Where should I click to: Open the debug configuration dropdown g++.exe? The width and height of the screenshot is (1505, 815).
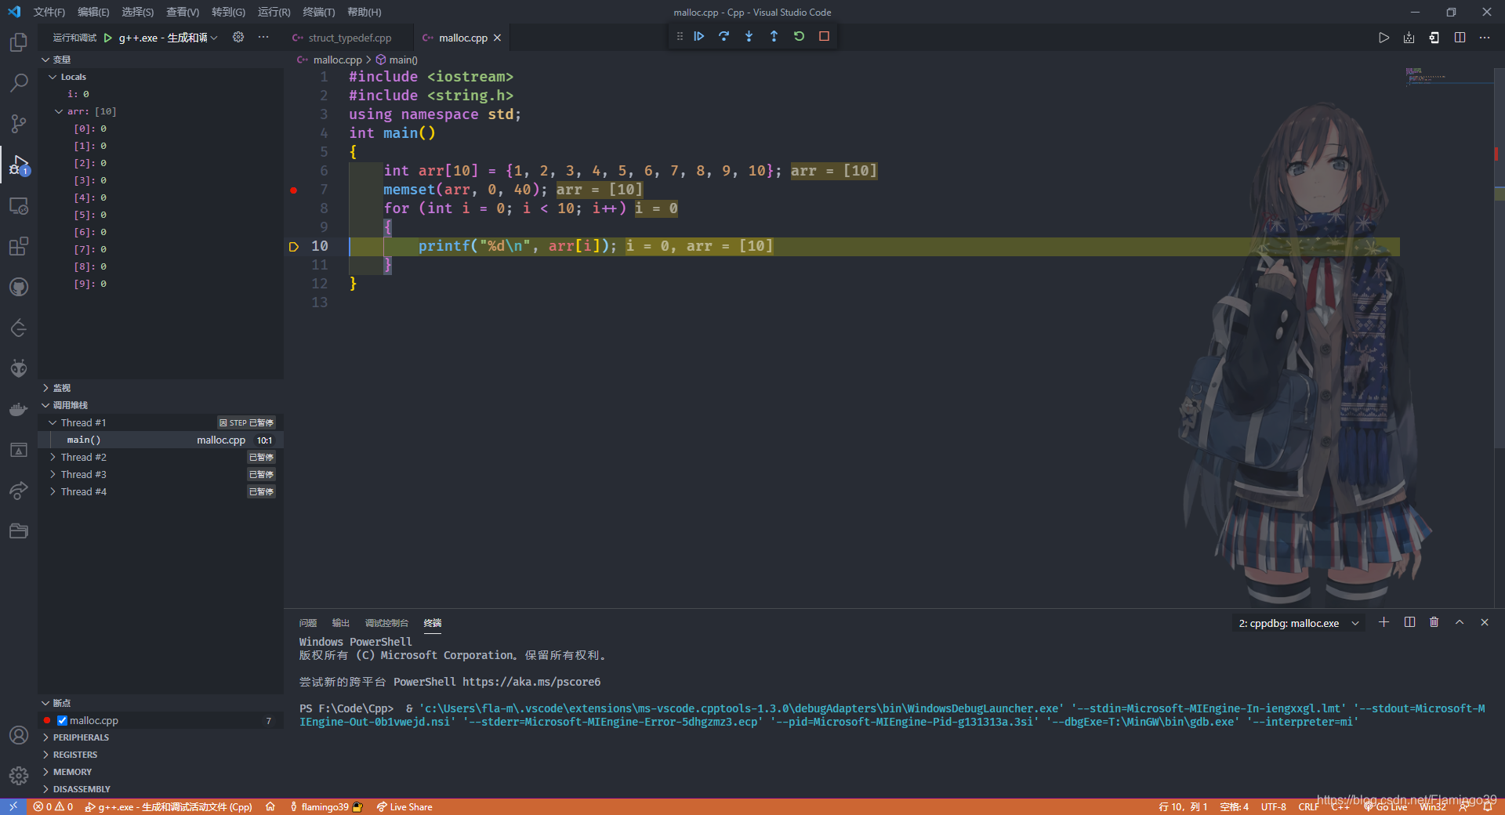[169, 38]
